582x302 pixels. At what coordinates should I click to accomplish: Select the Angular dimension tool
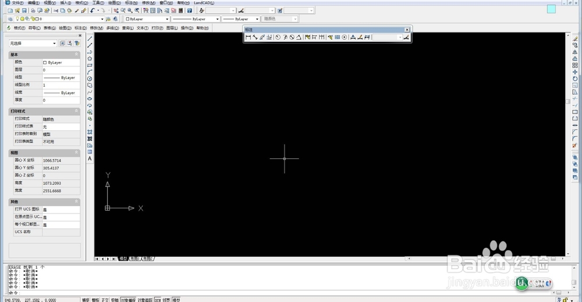point(299,37)
